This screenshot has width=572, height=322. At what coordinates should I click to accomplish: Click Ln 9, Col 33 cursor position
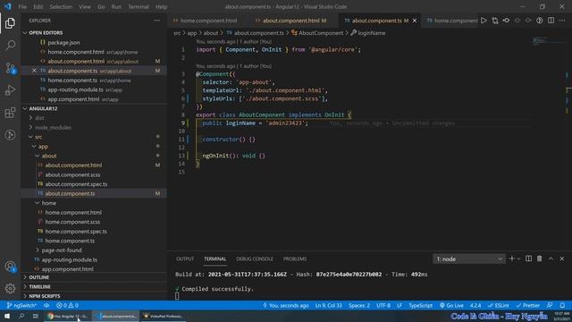pos(329,306)
